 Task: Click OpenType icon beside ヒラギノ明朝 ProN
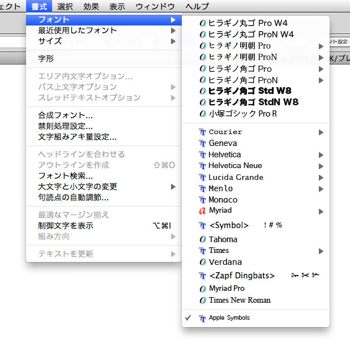click(x=202, y=57)
